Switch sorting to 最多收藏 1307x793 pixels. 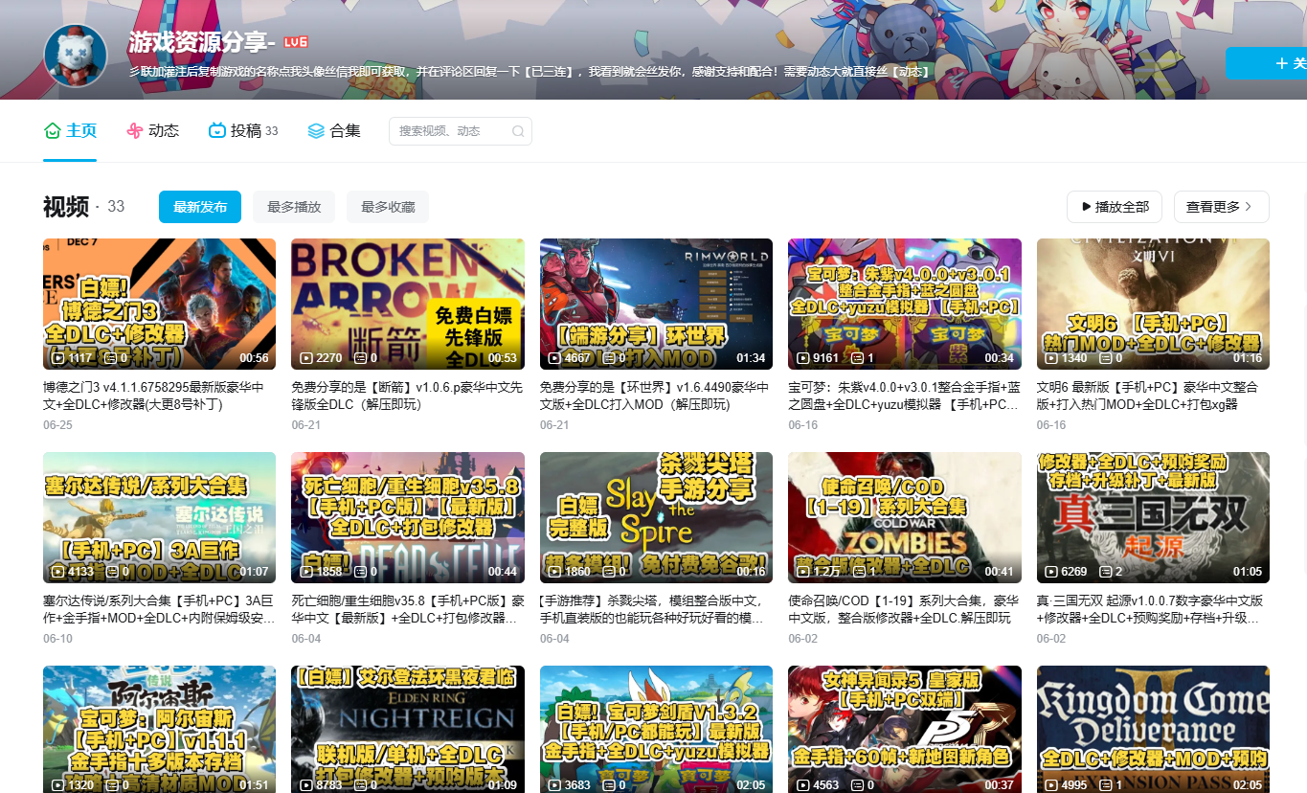(x=388, y=207)
